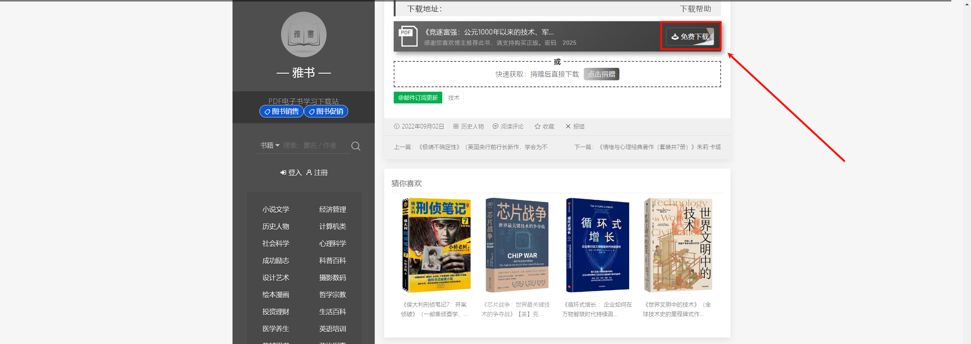The width and height of the screenshot is (971, 344).
Task: Click the PDF file icon
Action: click(x=408, y=36)
